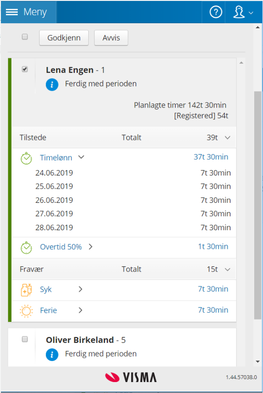Click the Overtid 50% stopwatch icon

[26, 248]
